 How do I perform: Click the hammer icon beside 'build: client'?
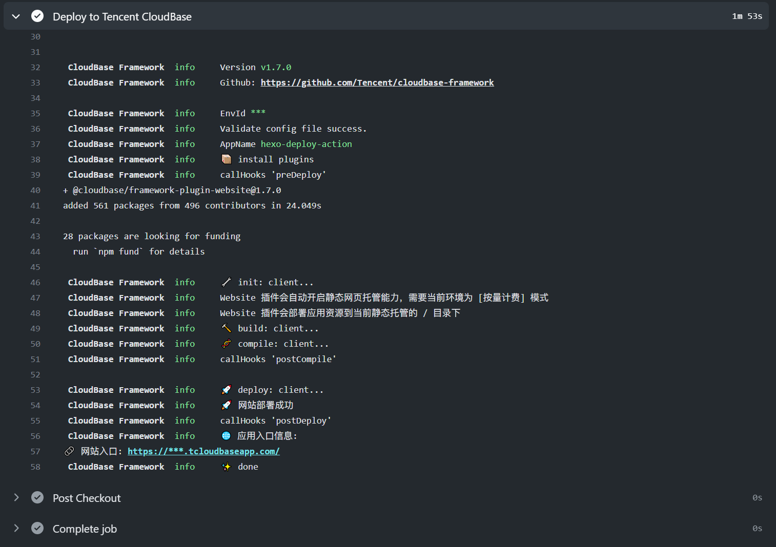(226, 328)
